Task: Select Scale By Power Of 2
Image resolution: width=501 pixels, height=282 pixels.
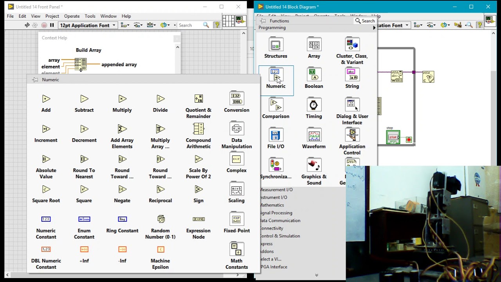Action: (198, 159)
